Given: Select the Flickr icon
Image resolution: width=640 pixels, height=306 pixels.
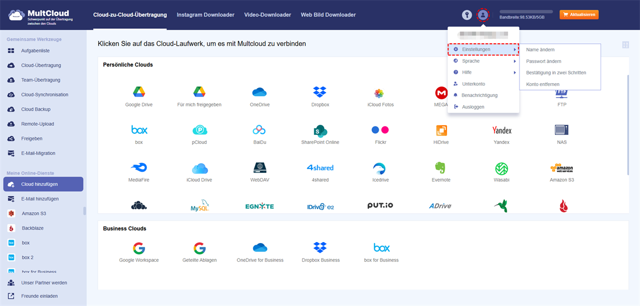Looking at the screenshot, I should tap(380, 130).
